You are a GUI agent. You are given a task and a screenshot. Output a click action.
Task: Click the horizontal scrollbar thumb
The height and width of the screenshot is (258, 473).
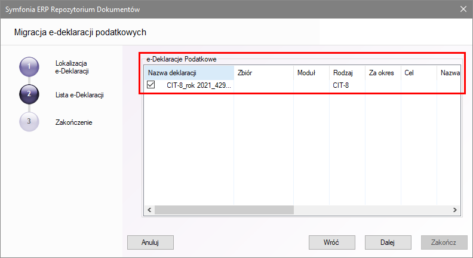[x=222, y=210]
